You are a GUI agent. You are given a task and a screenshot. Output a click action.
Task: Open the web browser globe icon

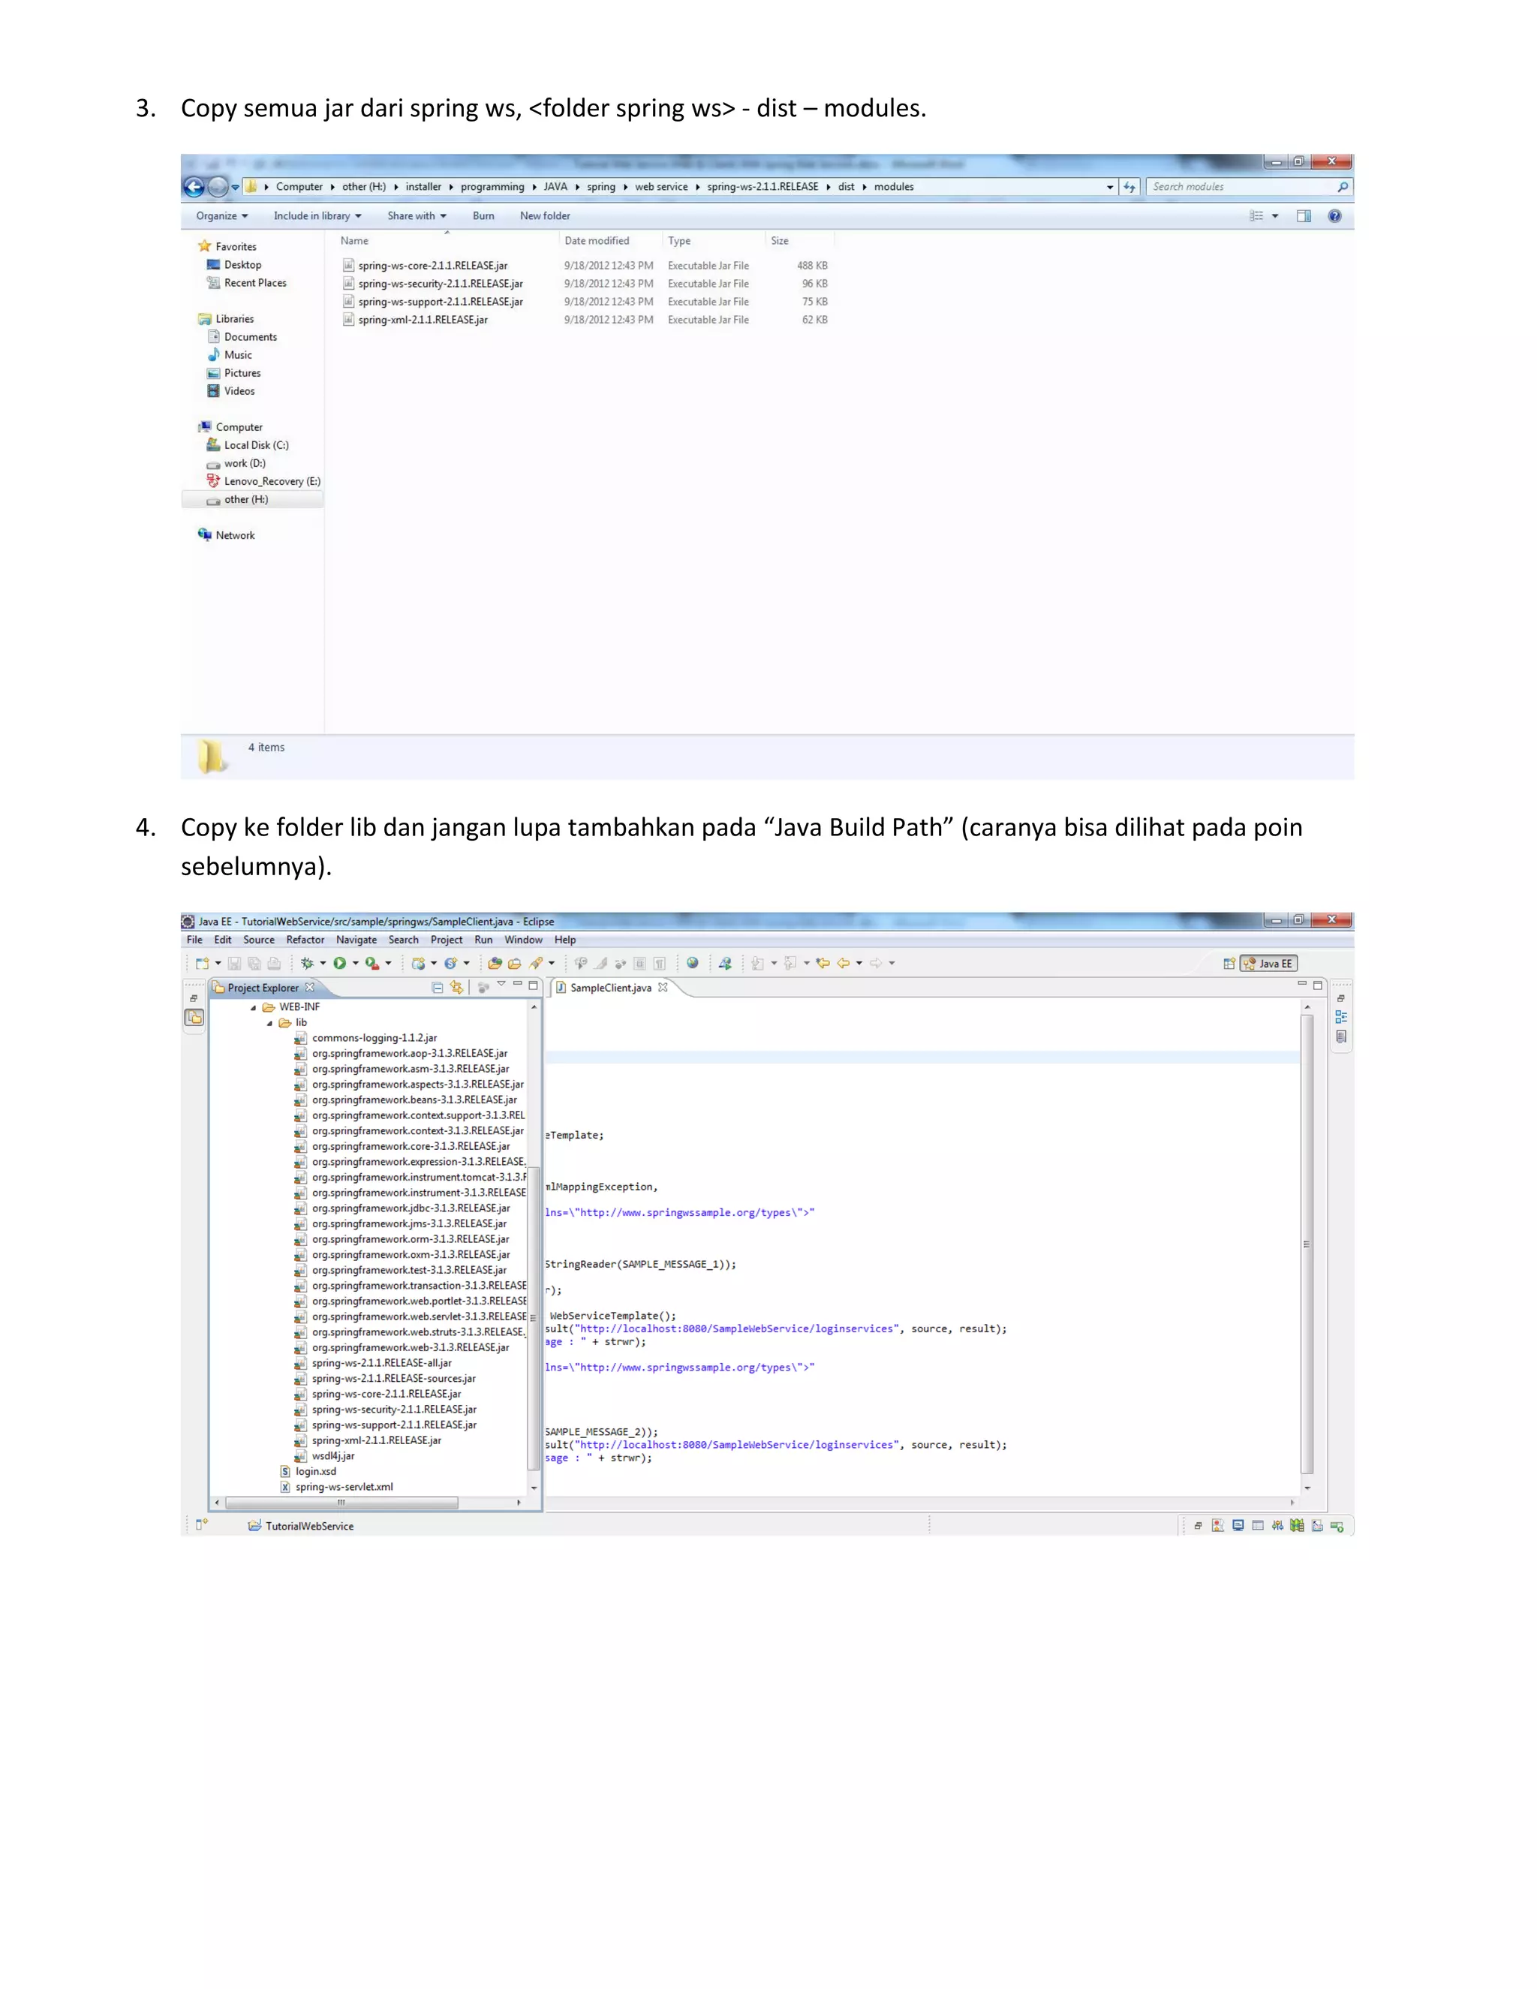(693, 963)
